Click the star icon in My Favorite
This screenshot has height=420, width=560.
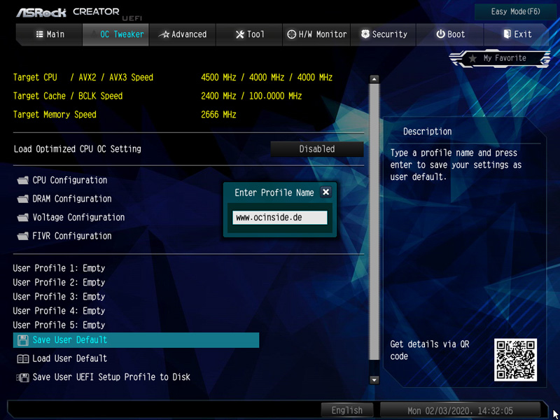472,58
